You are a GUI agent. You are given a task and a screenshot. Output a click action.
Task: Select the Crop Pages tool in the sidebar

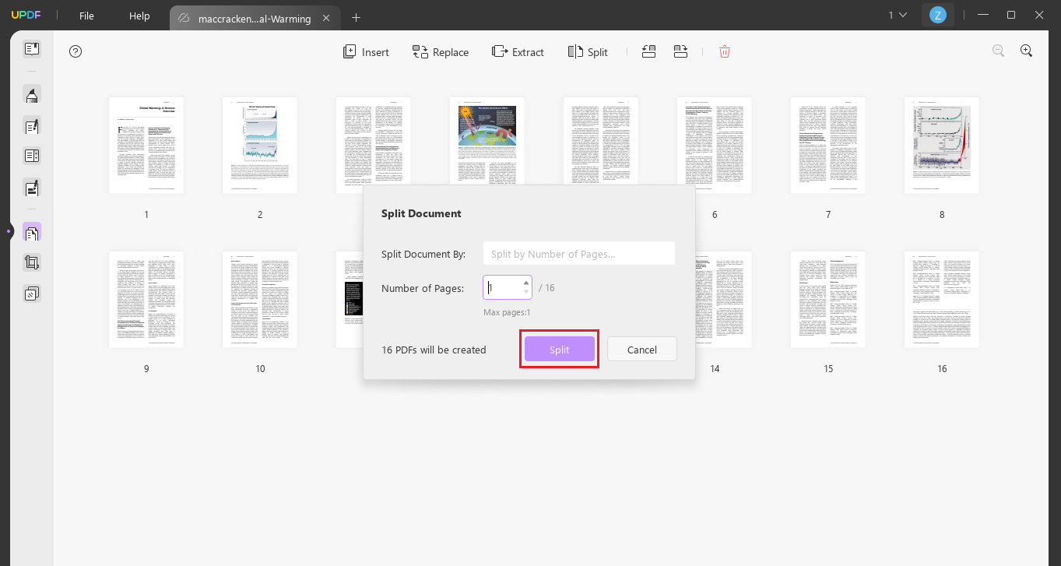click(x=32, y=262)
